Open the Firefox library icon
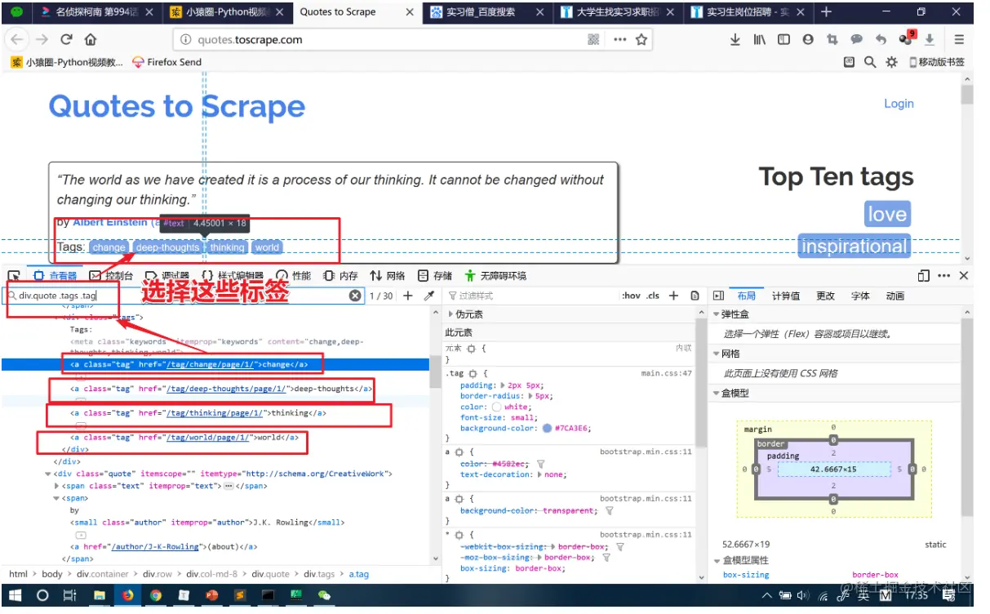The height and width of the screenshot is (614, 990). click(759, 39)
